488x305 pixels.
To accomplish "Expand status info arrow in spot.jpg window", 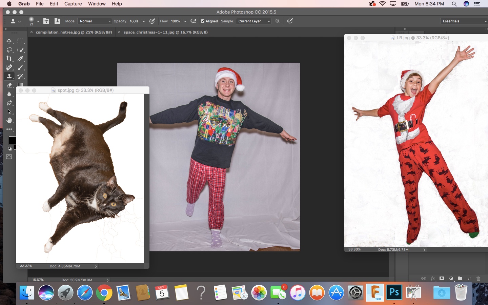I will pos(96,266).
